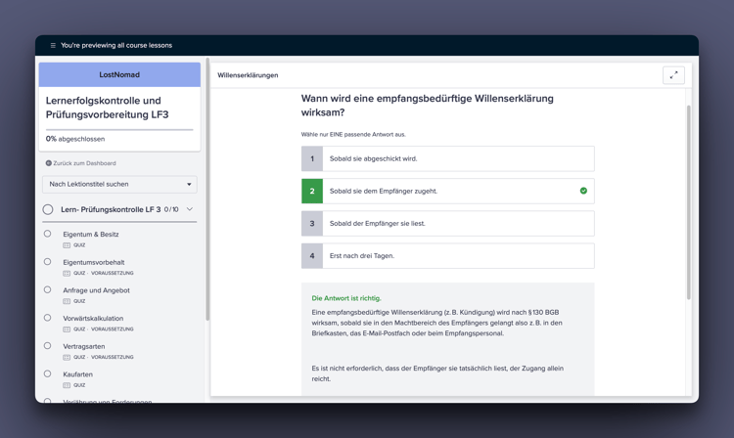Image resolution: width=734 pixels, height=438 pixels.
Task: Open Kaufarten lesson
Action: [x=77, y=374]
